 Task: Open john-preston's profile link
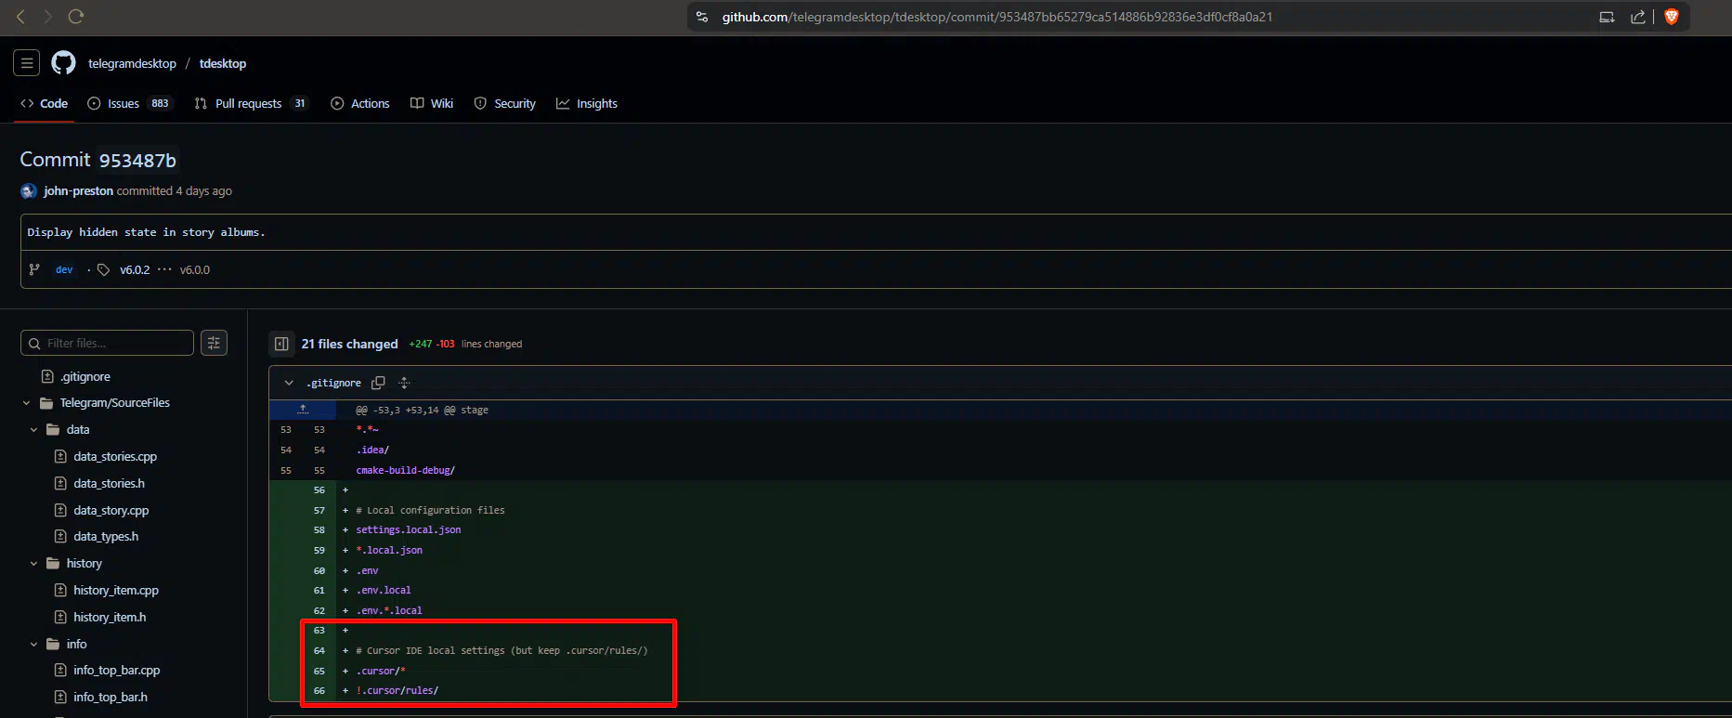78,190
